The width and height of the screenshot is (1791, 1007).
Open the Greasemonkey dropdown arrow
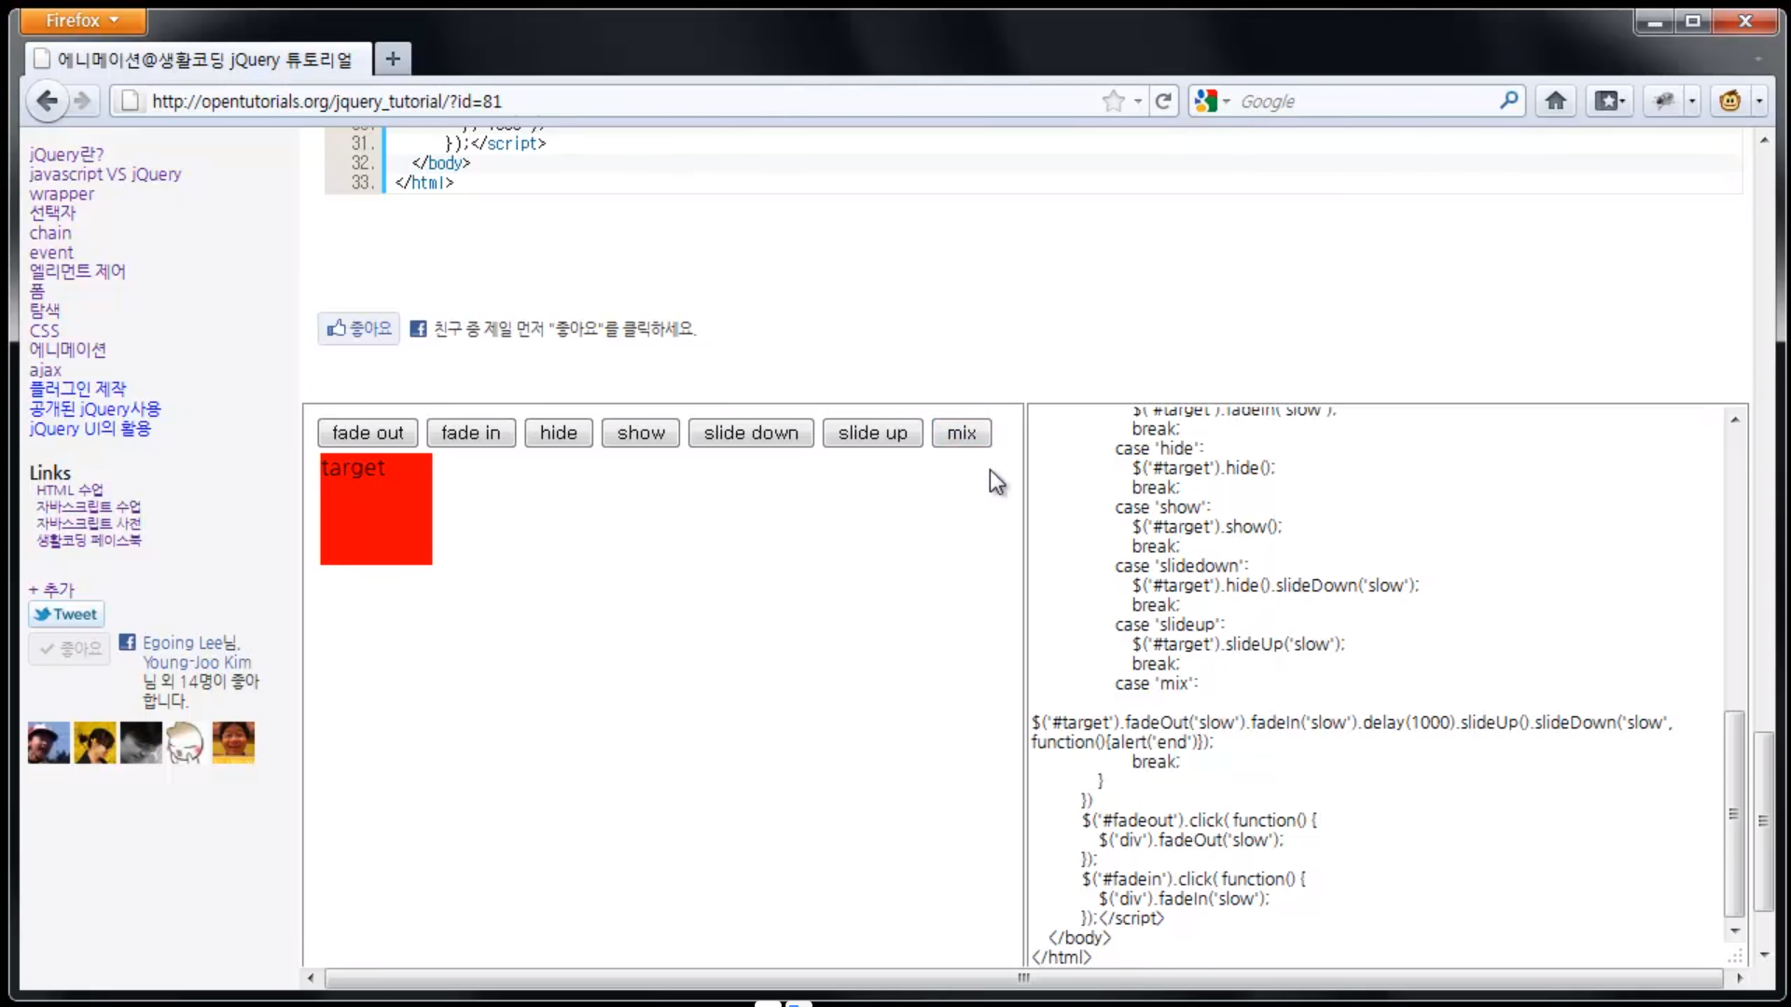tap(1759, 101)
